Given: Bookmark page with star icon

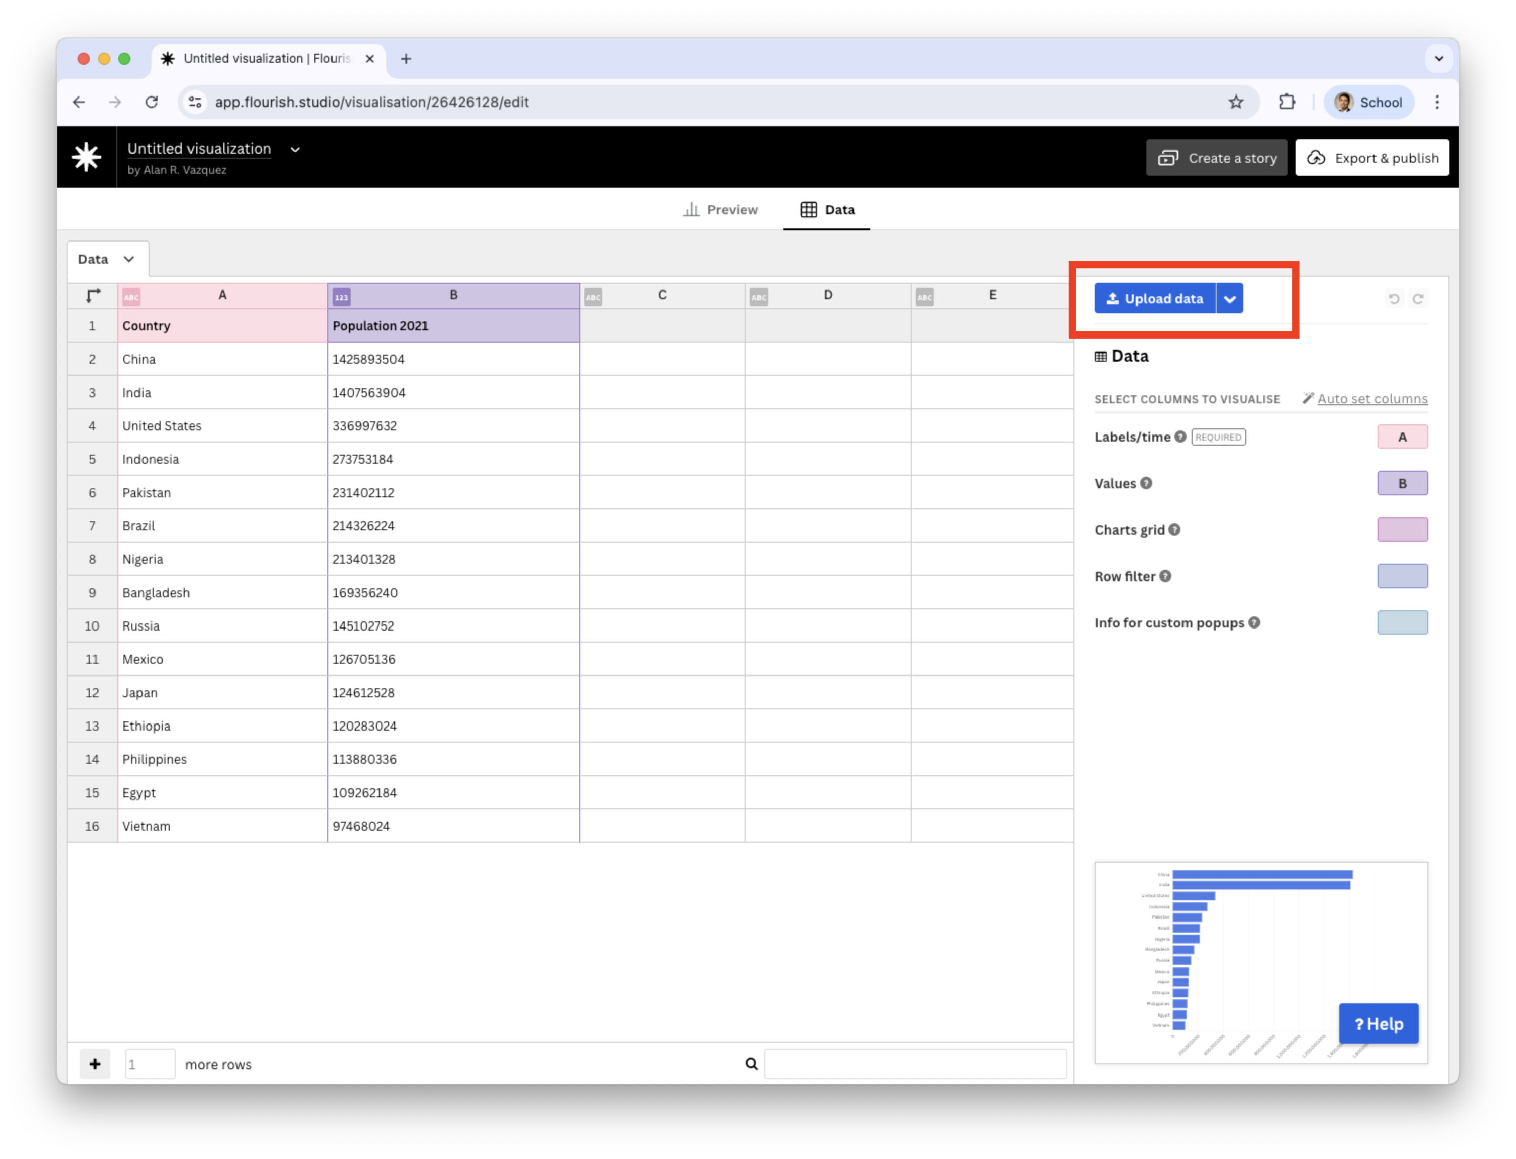Looking at the screenshot, I should click(1235, 102).
